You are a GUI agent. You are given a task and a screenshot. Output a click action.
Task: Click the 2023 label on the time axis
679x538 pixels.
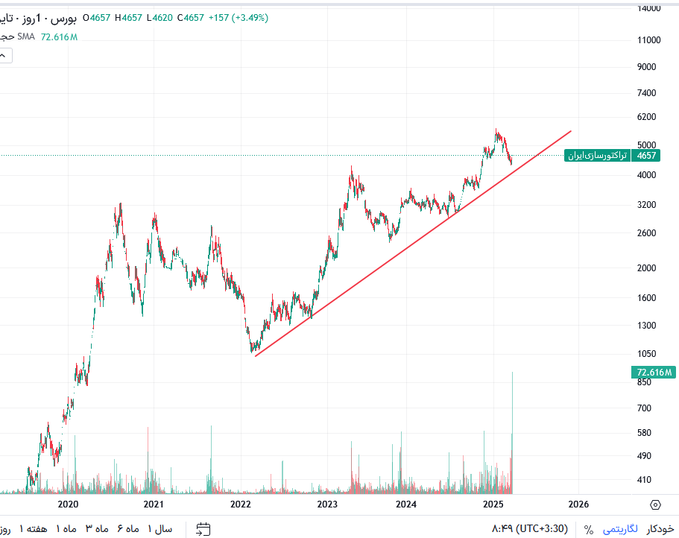pyautogui.click(x=327, y=504)
